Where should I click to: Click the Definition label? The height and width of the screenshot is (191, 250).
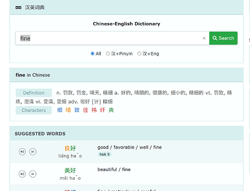(34, 93)
